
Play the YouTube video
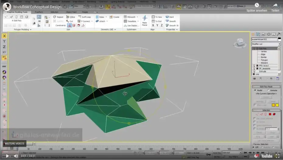tap(8, 156)
